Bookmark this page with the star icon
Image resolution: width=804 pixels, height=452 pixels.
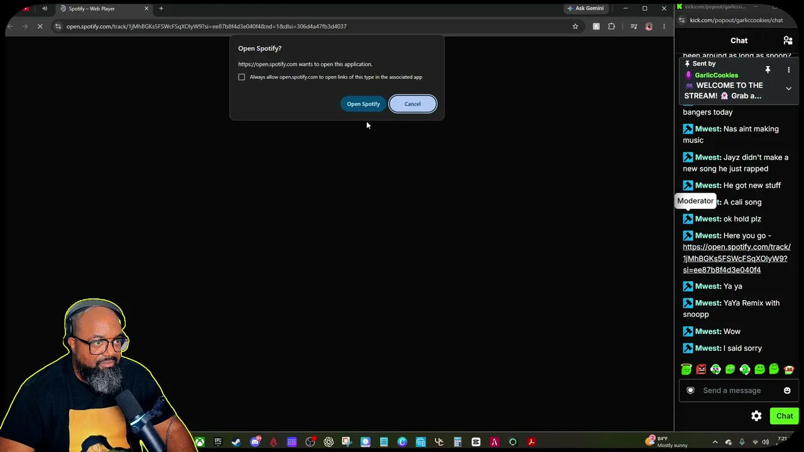575,26
